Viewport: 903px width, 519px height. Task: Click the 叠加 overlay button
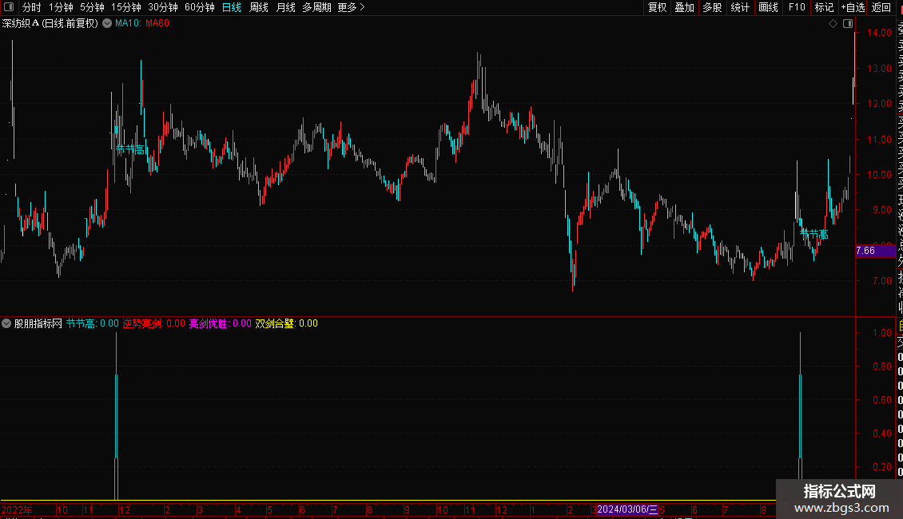[x=685, y=7]
